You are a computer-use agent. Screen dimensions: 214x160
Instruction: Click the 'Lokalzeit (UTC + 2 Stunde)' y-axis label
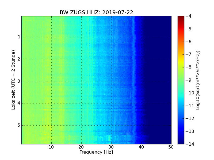click(13, 80)
